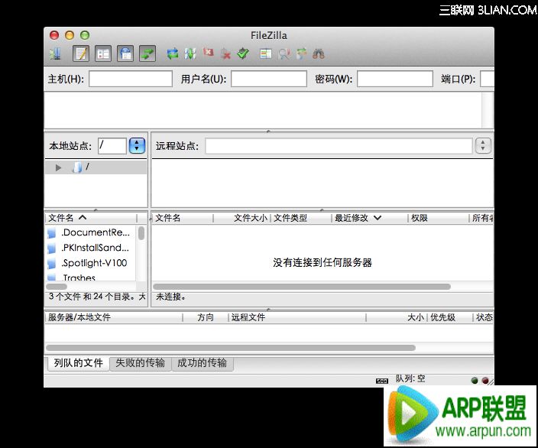Click the disconnect from server icon
Screen dimensions: 538x448
[225, 54]
